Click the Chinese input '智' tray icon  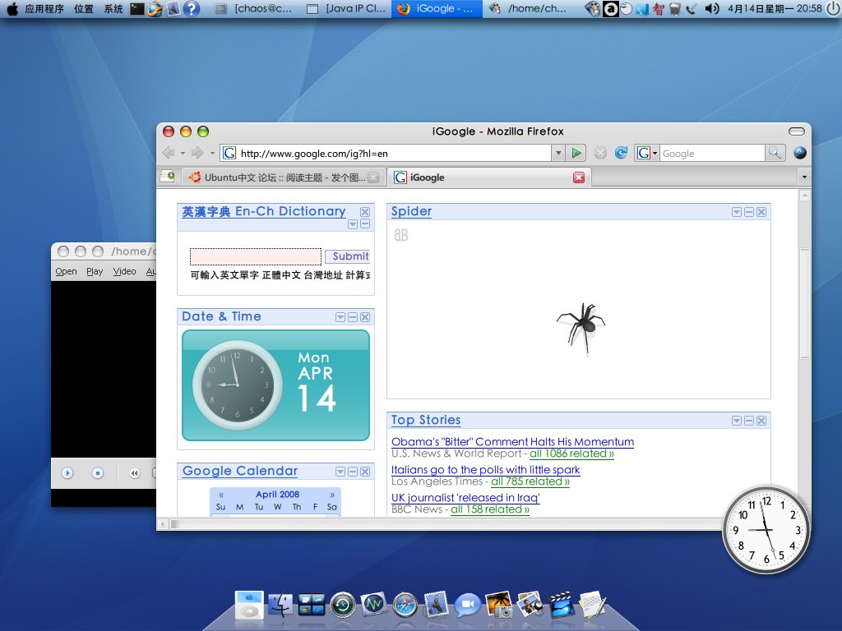pyautogui.click(x=659, y=8)
